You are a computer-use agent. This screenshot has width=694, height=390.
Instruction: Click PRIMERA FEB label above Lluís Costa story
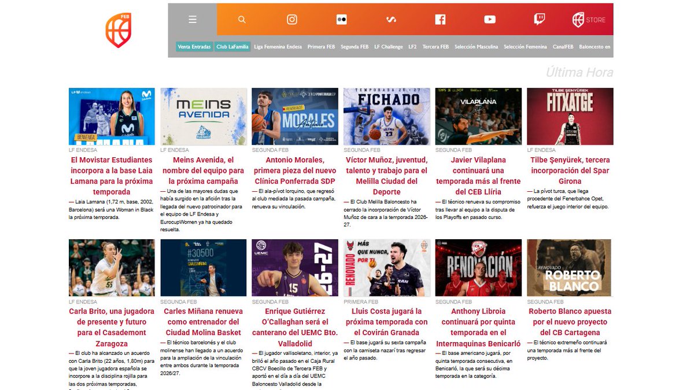(361, 301)
